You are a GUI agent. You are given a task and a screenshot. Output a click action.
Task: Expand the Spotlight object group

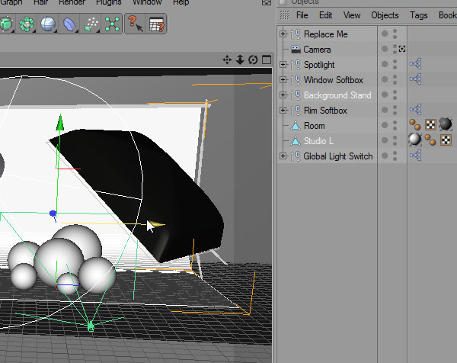tap(283, 64)
